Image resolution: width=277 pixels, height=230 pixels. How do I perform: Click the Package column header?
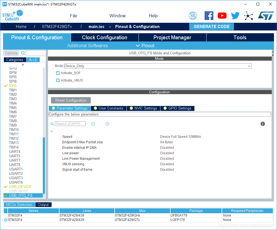coord(196,211)
